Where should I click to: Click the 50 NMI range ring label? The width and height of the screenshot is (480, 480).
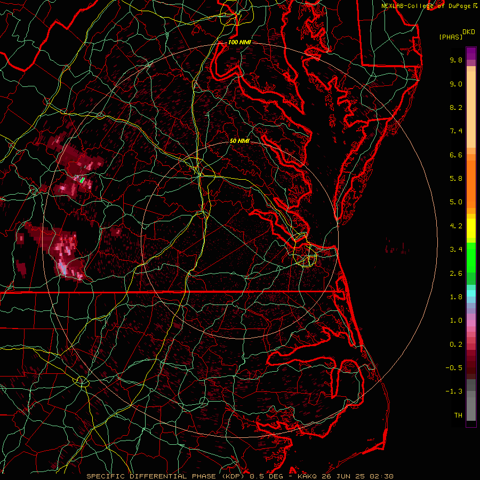click(x=239, y=141)
